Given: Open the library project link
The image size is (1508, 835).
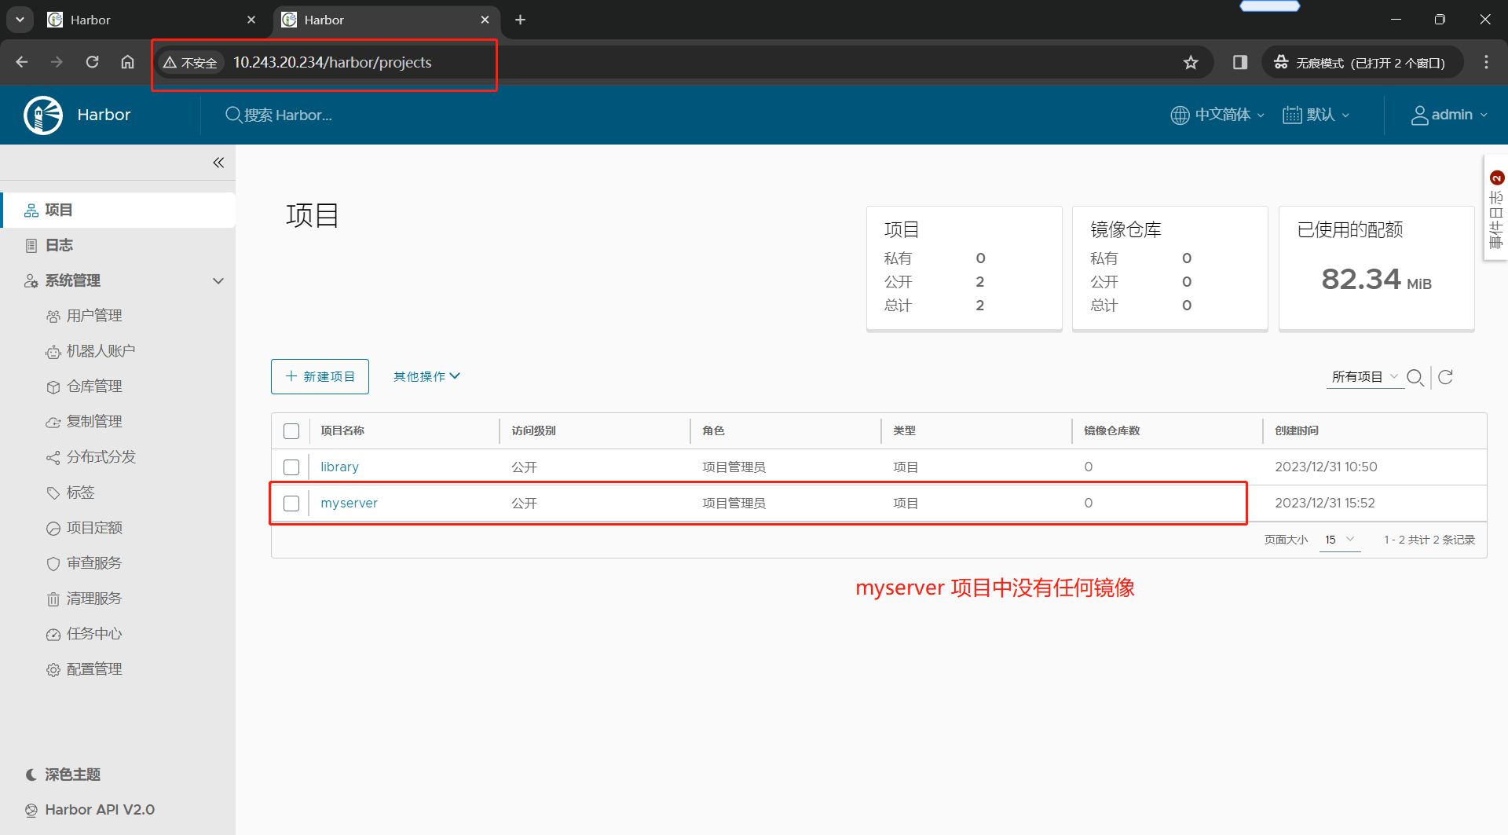Looking at the screenshot, I should coord(339,467).
